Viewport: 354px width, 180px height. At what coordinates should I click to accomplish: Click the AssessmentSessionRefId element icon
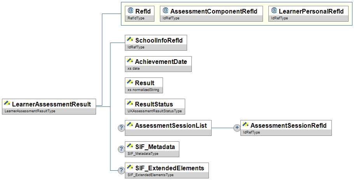pyautogui.click(x=245, y=125)
